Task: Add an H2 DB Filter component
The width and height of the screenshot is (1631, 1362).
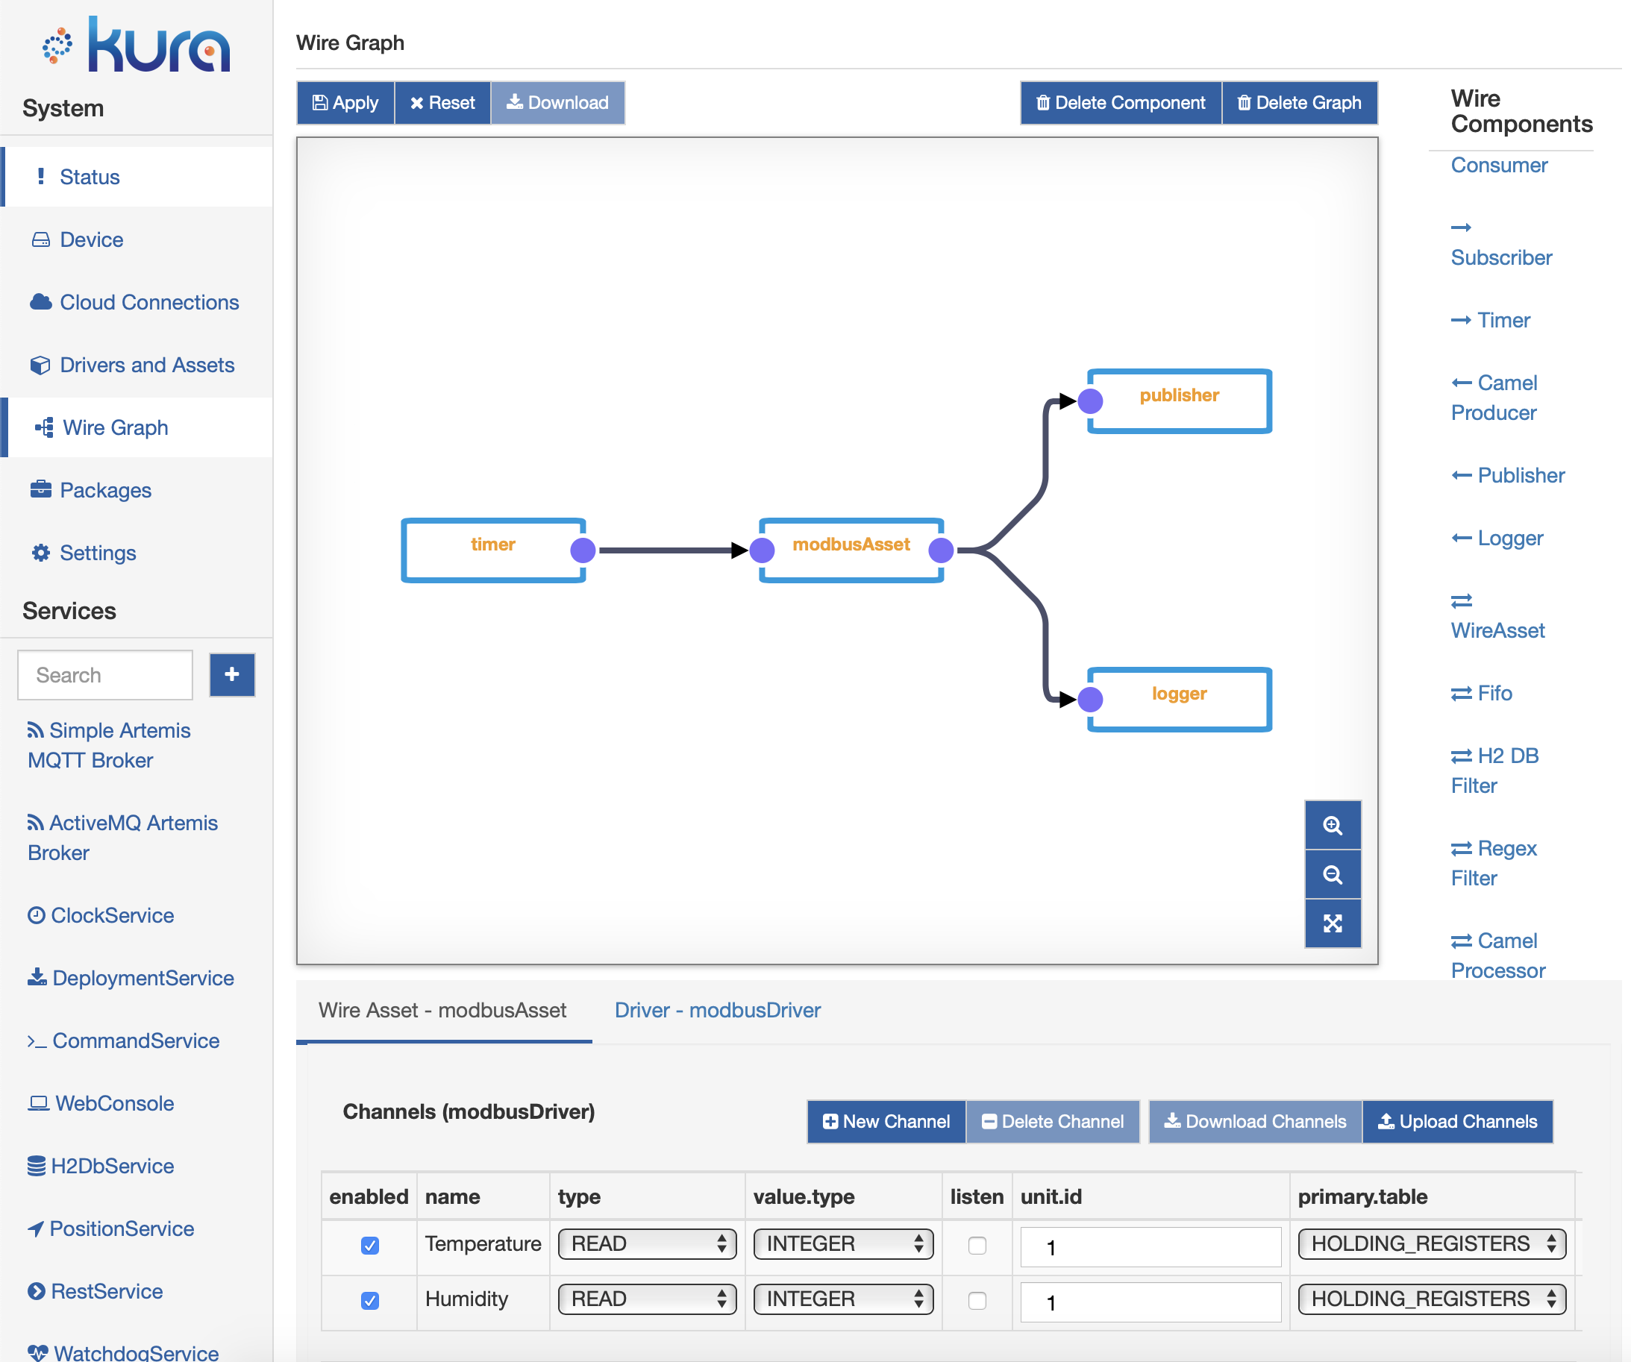Action: tap(1494, 771)
